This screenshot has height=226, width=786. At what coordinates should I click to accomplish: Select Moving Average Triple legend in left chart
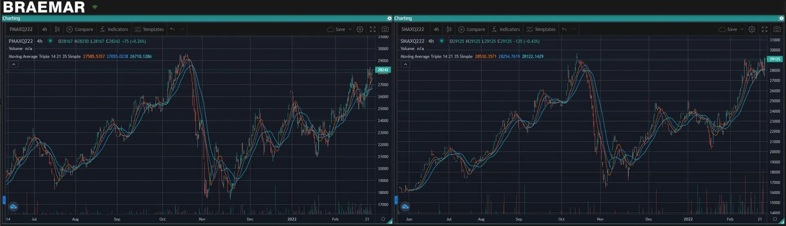(45, 56)
